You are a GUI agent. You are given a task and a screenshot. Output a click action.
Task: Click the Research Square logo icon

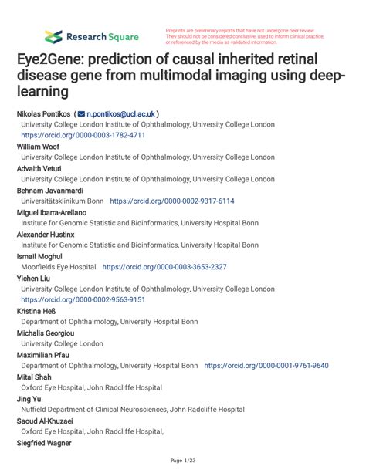[x=53, y=37]
